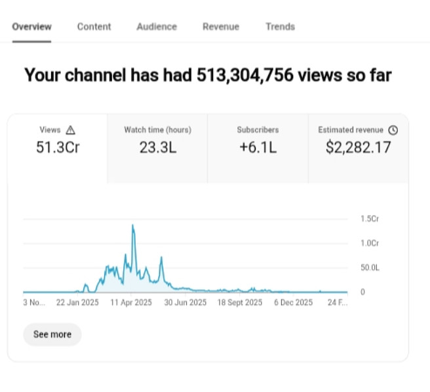
Task: Select the Trends tab
Action: [x=280, y=27]
